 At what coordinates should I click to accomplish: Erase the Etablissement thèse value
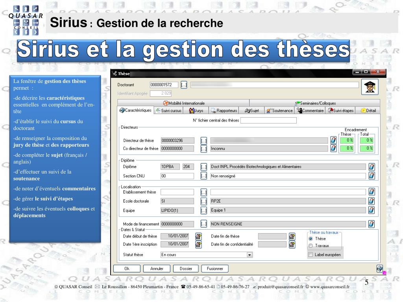click(372, 192)
